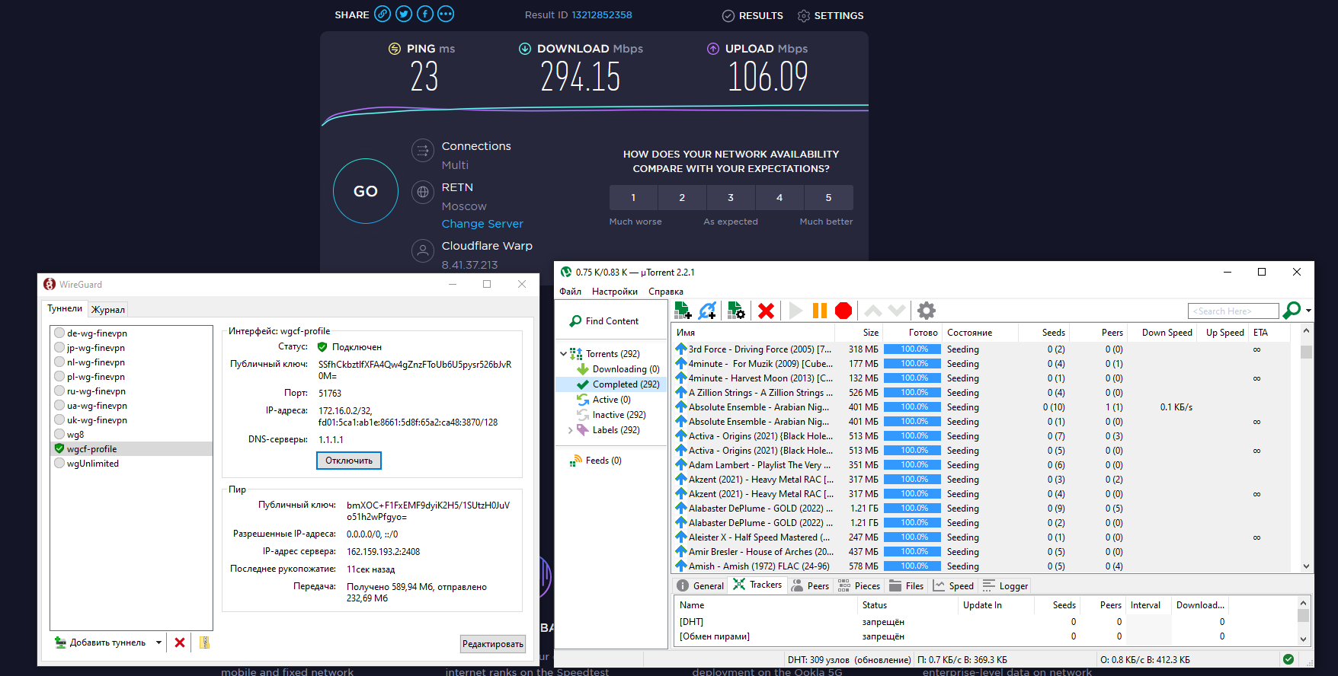Select Active (0) category
This screenshot has width=1338, height=676.
click(603, 400)
